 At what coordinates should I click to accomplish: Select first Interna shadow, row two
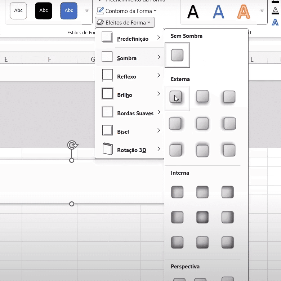[x=177, y=217]
